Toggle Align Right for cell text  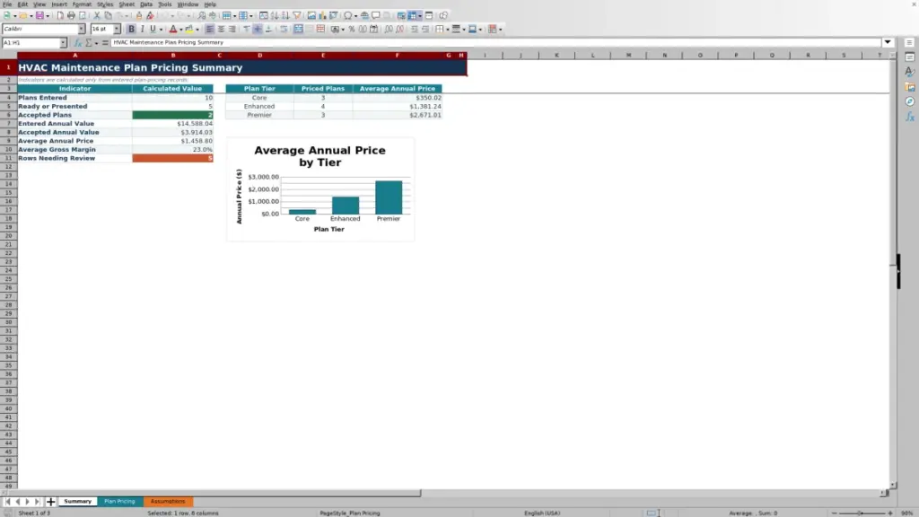(x=232, y=30)
